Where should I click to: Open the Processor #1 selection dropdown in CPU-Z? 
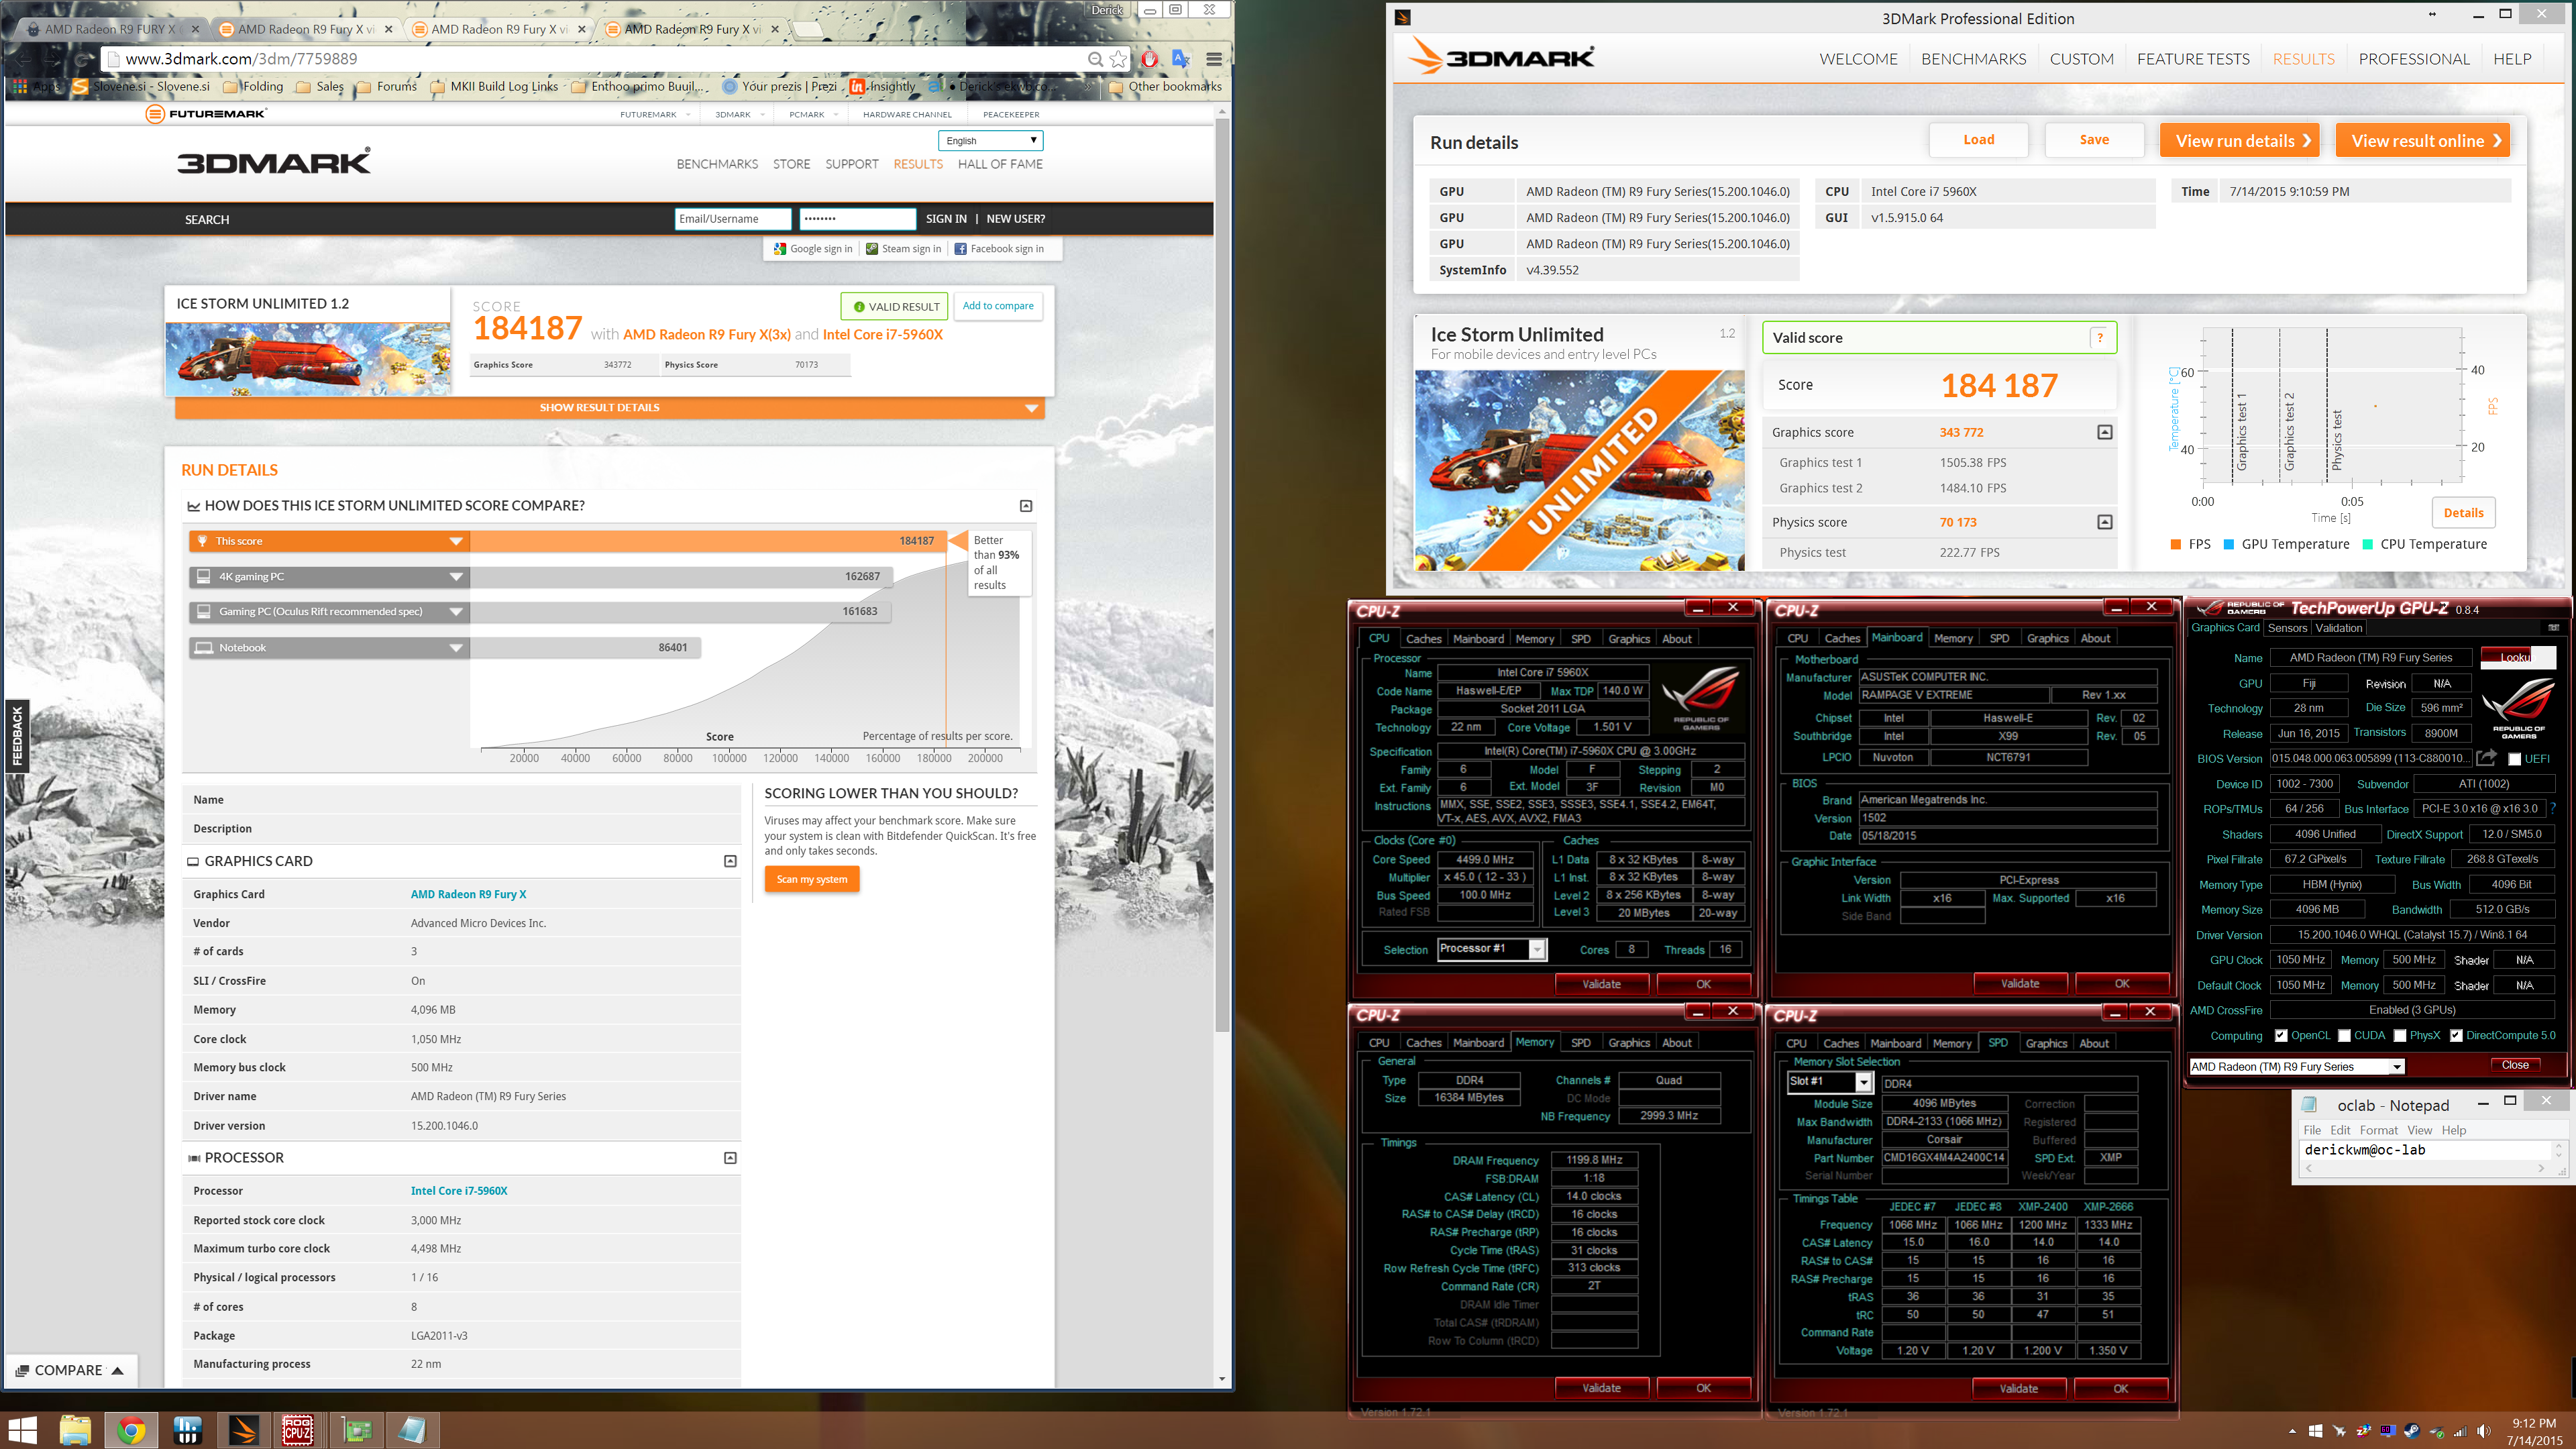pos(1537,949)
